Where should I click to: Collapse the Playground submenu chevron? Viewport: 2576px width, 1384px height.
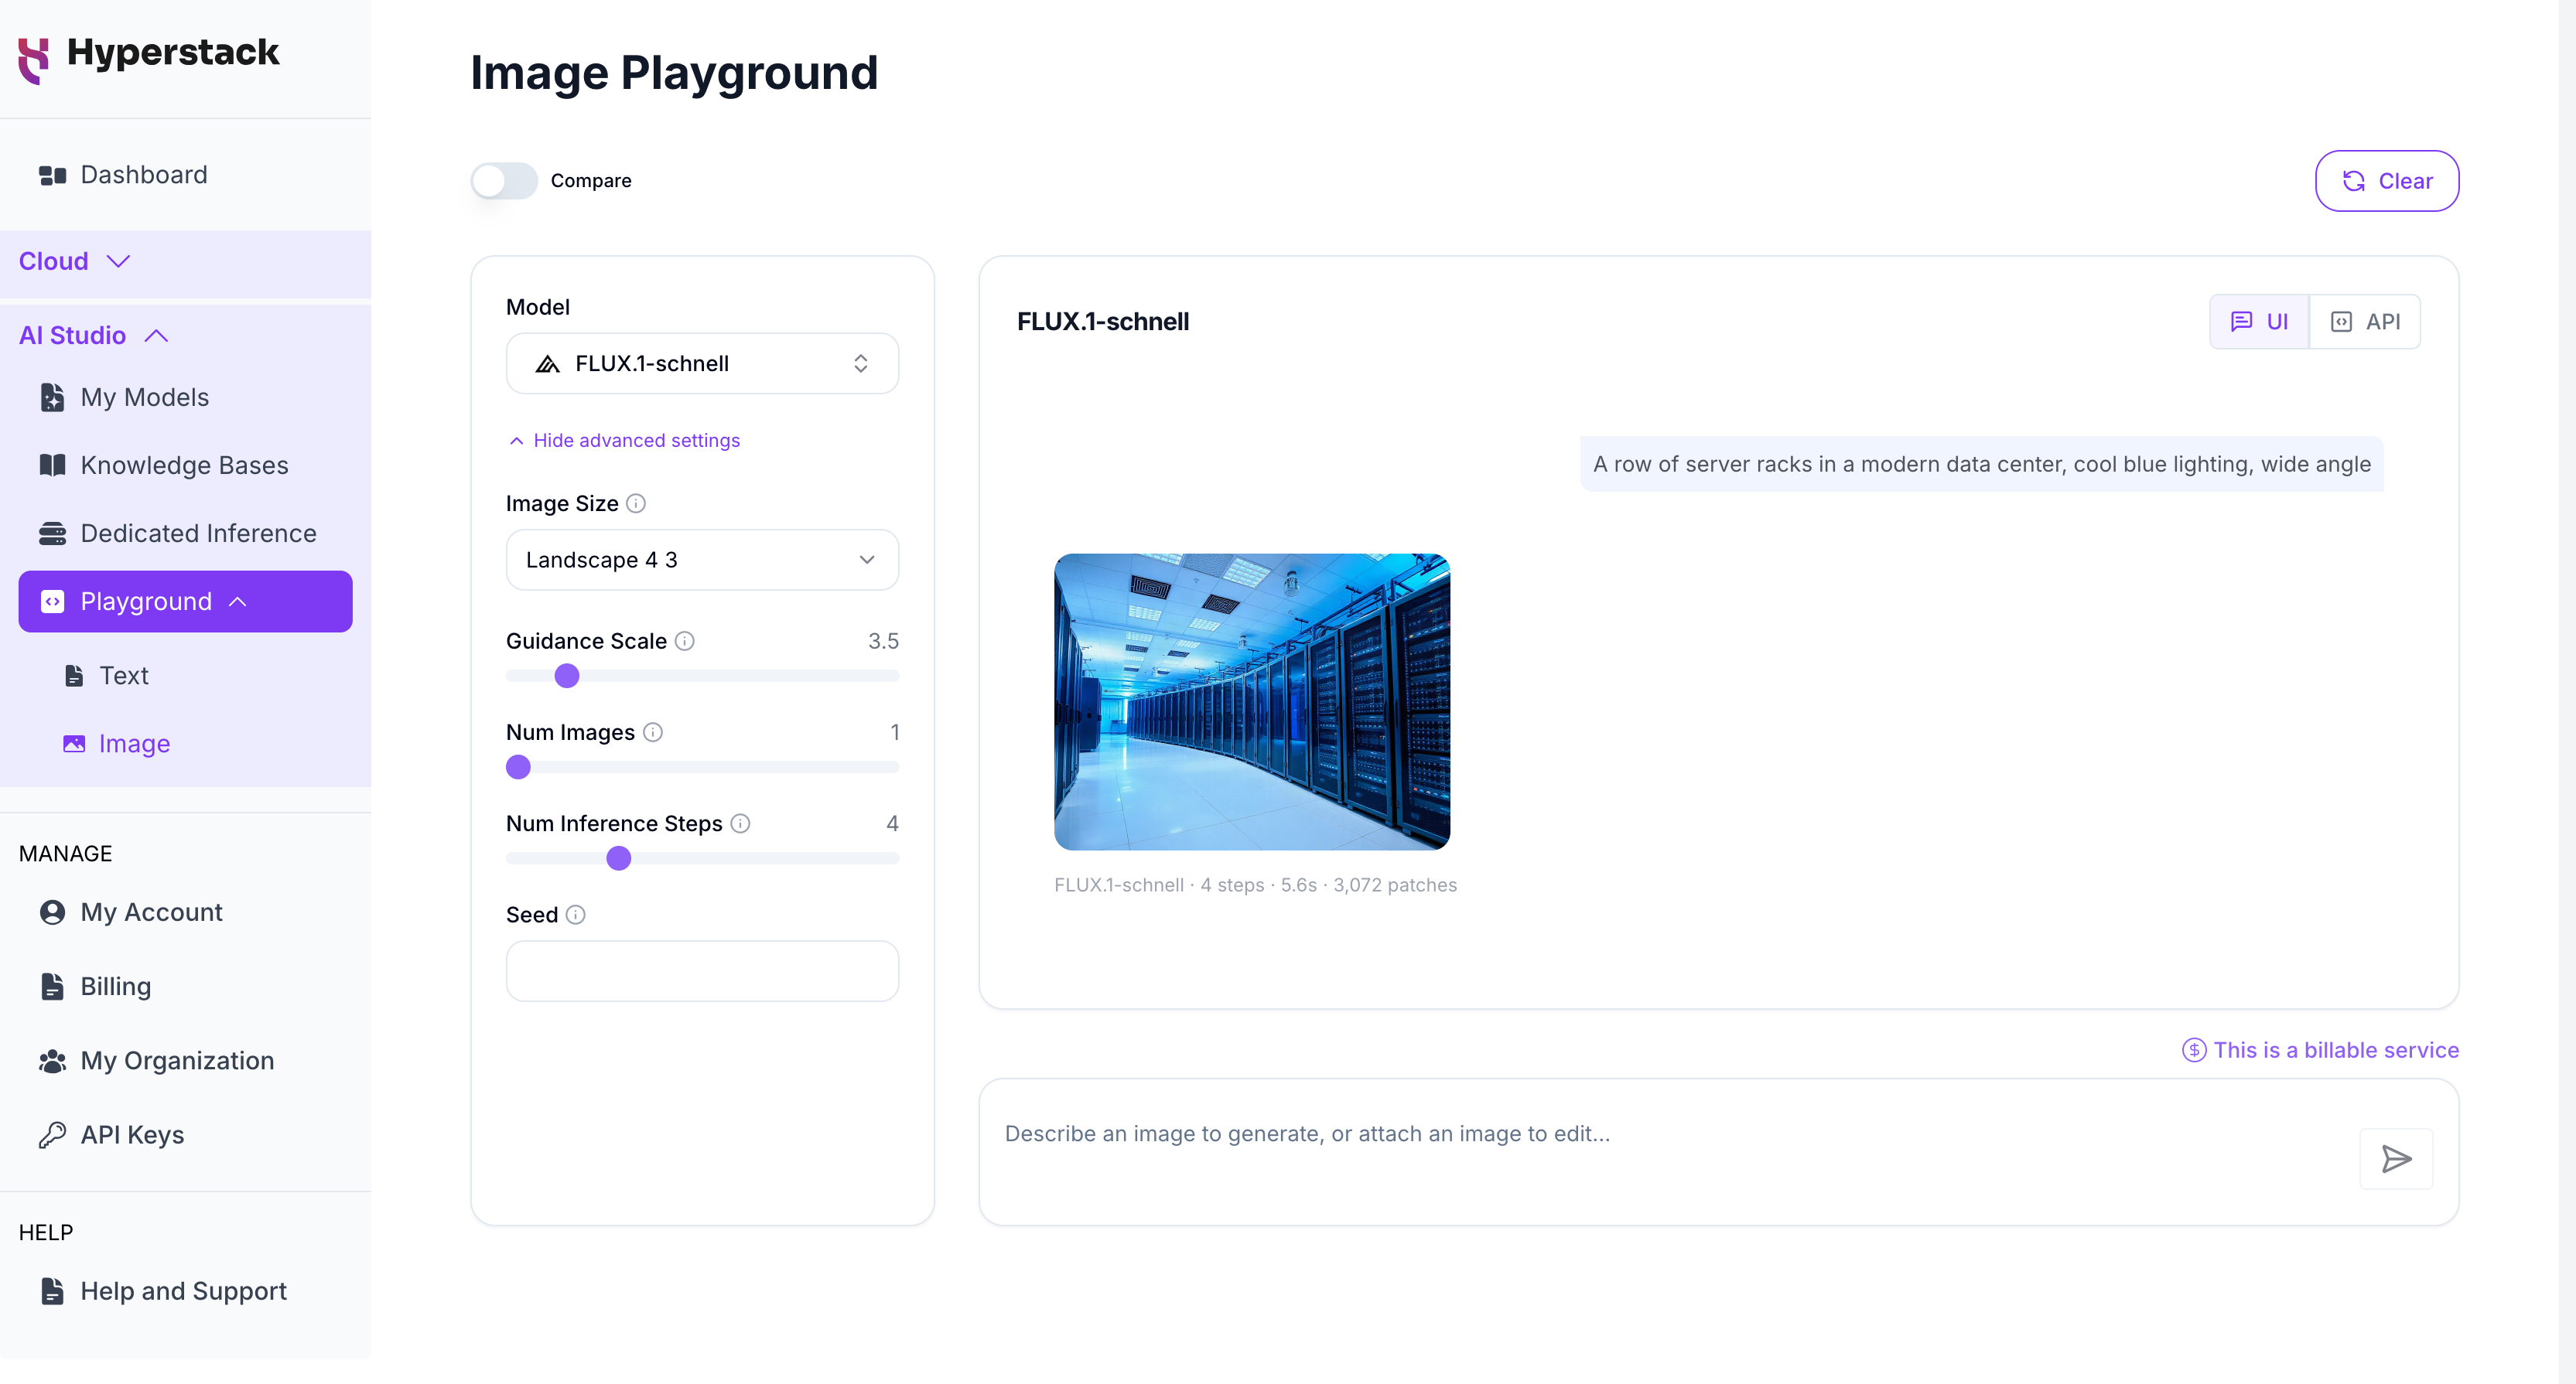click(237, 602)
